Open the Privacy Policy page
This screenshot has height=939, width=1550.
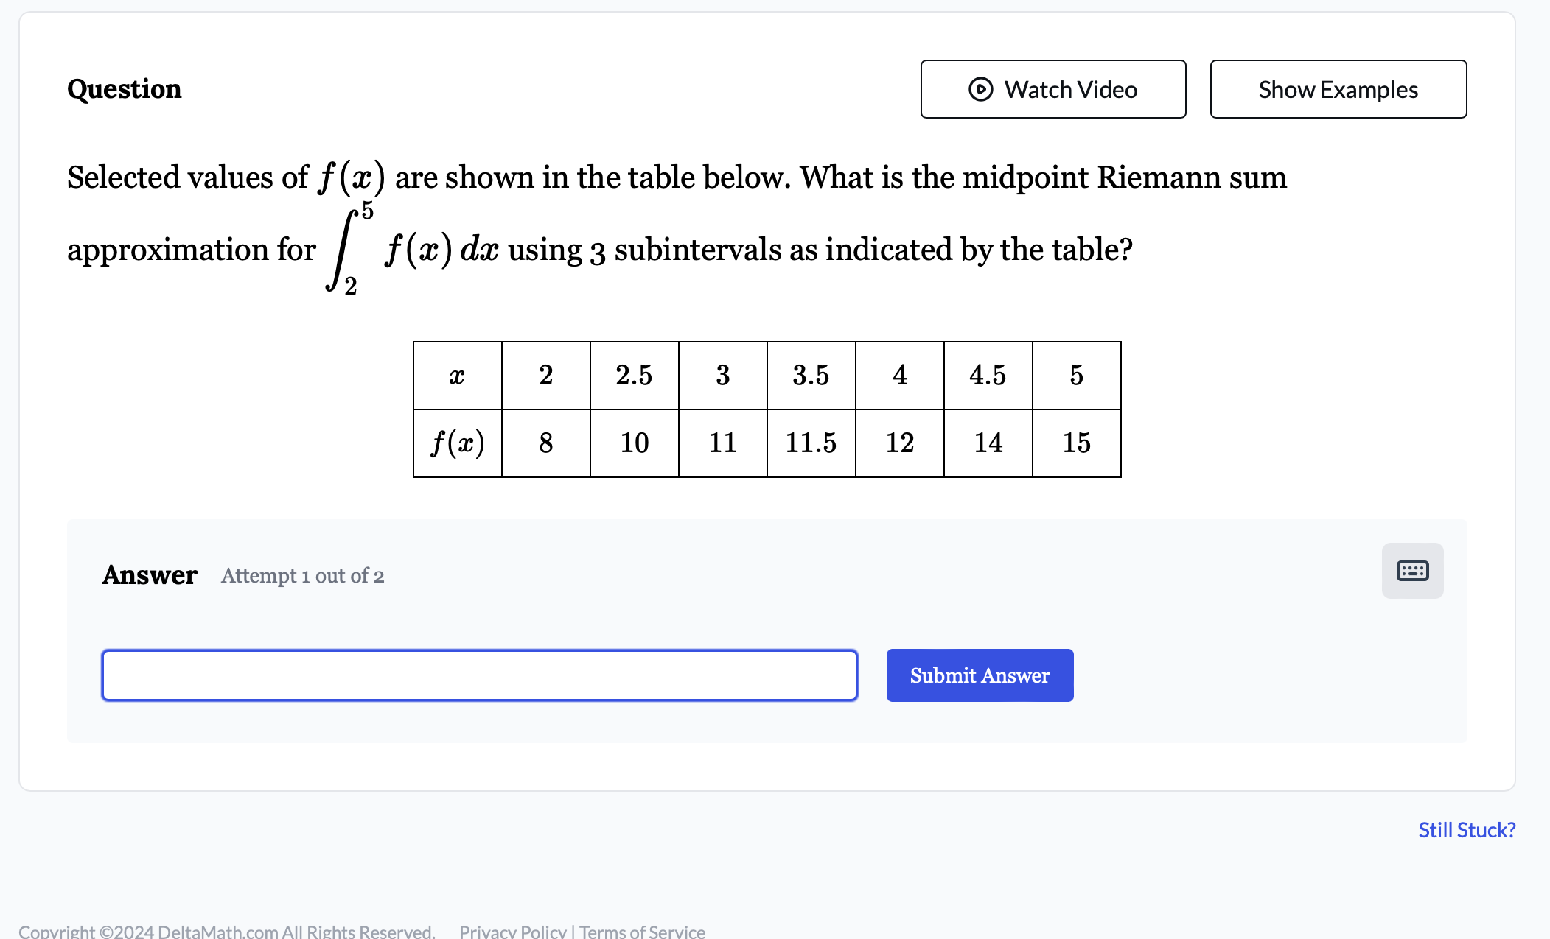pyautogui.click(x=512, y=930)
